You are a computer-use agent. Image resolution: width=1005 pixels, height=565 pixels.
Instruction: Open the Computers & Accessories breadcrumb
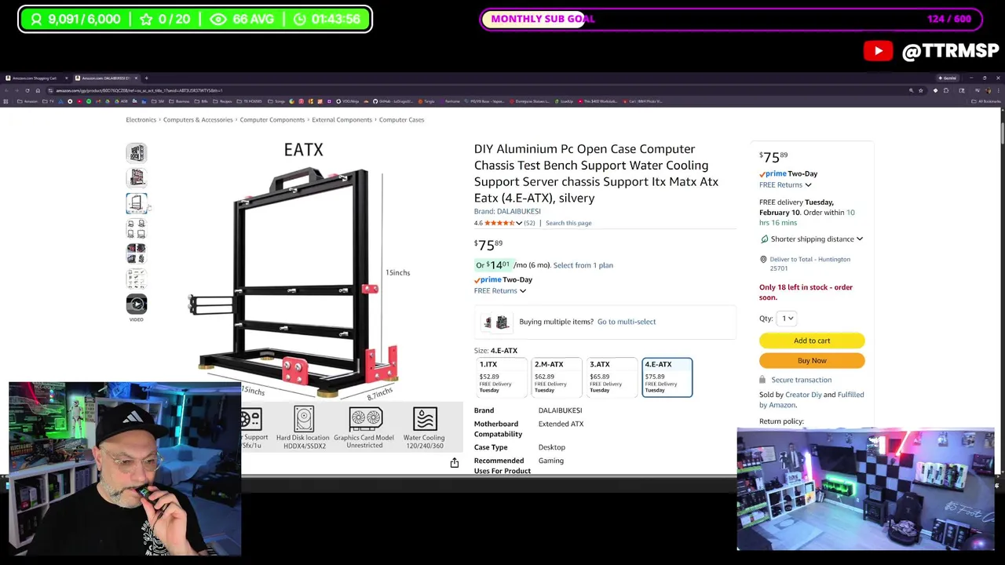tap(198, 120)
